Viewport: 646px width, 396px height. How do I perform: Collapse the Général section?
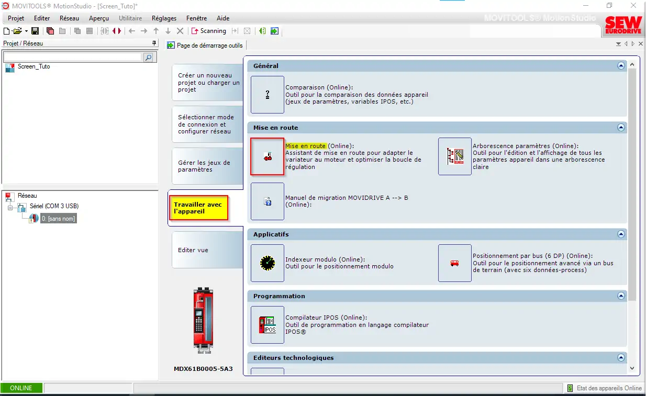pos(621,66)
